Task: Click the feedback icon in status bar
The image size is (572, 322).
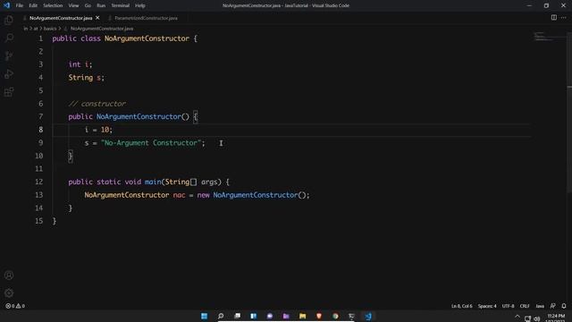Action: coord(552,306)
